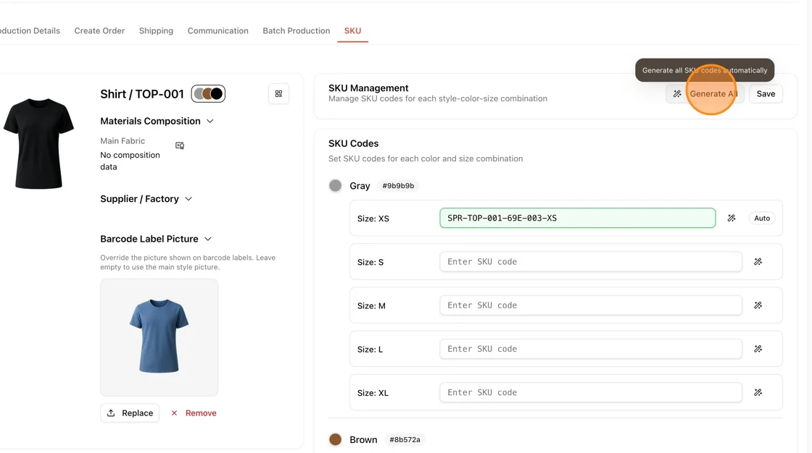Image resolution: width=812 pixels, height=453 pixels.
Task: Click the XS SKU field containing SPR-TOP-001-69E-003-XS
Action: click(x=577, y=219)
